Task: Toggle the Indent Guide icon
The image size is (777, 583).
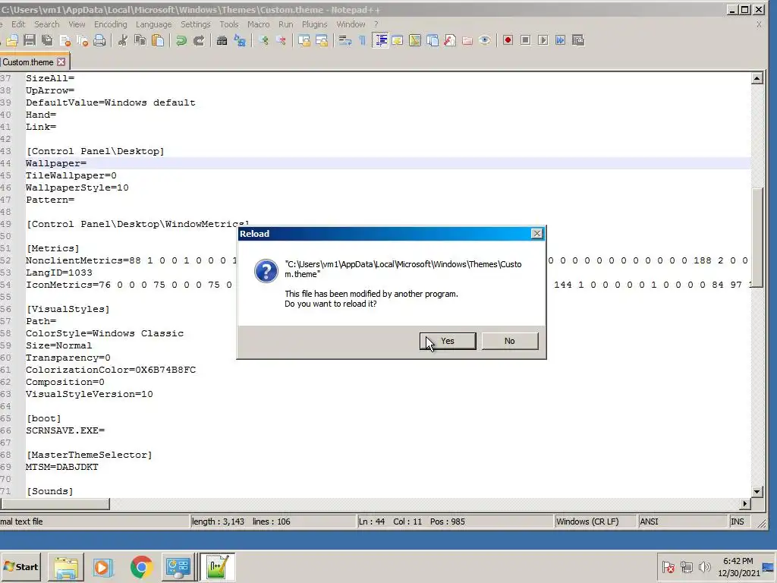Action: click(381, 41)
